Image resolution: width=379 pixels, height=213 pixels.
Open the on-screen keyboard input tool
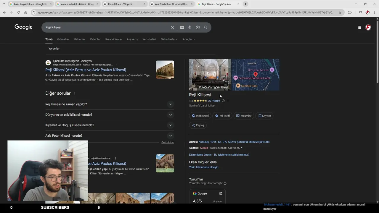(182, 27)
